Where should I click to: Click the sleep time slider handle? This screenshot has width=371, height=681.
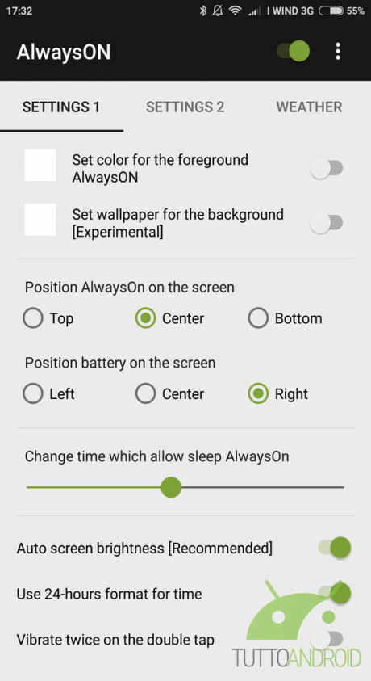[171, 487]
